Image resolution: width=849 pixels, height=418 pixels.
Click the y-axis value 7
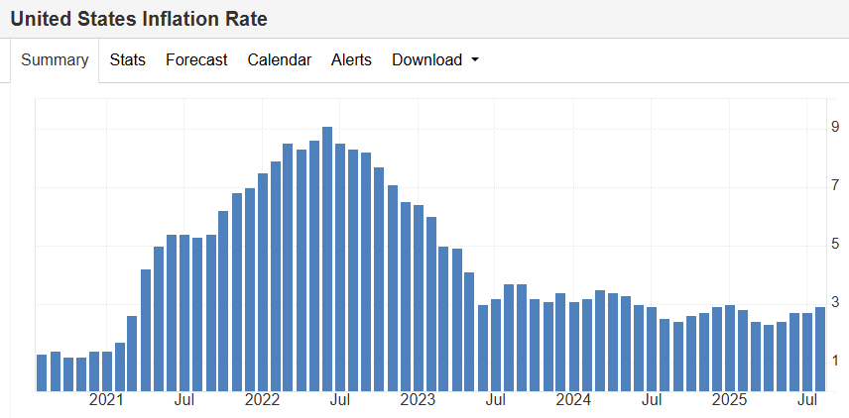(x=835, y=185)
